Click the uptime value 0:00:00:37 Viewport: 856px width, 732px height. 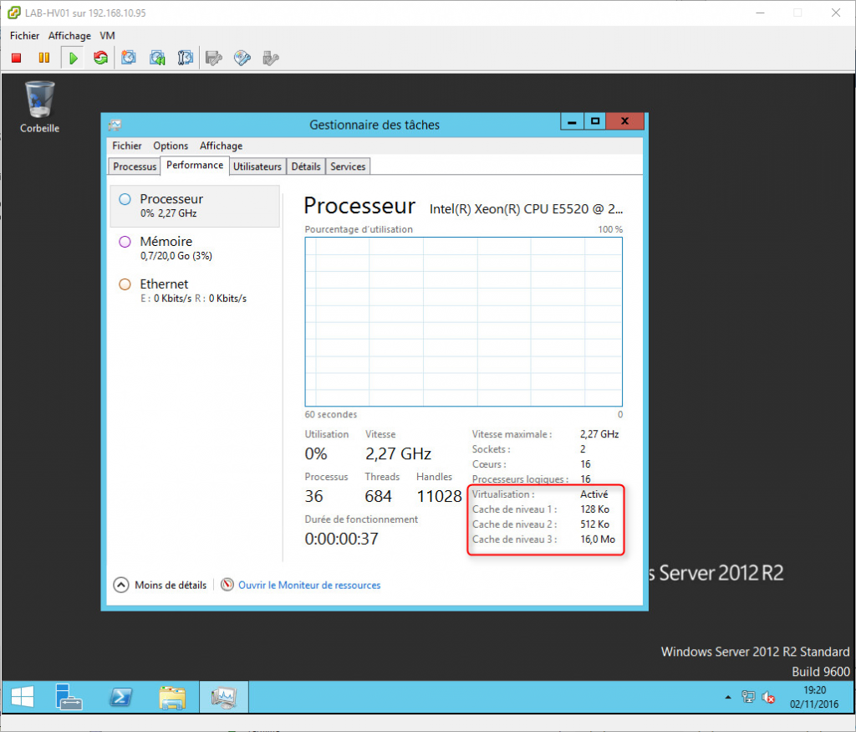(x=341, y=539)
